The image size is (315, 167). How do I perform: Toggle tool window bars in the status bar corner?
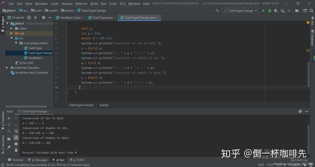coord(3,165)
